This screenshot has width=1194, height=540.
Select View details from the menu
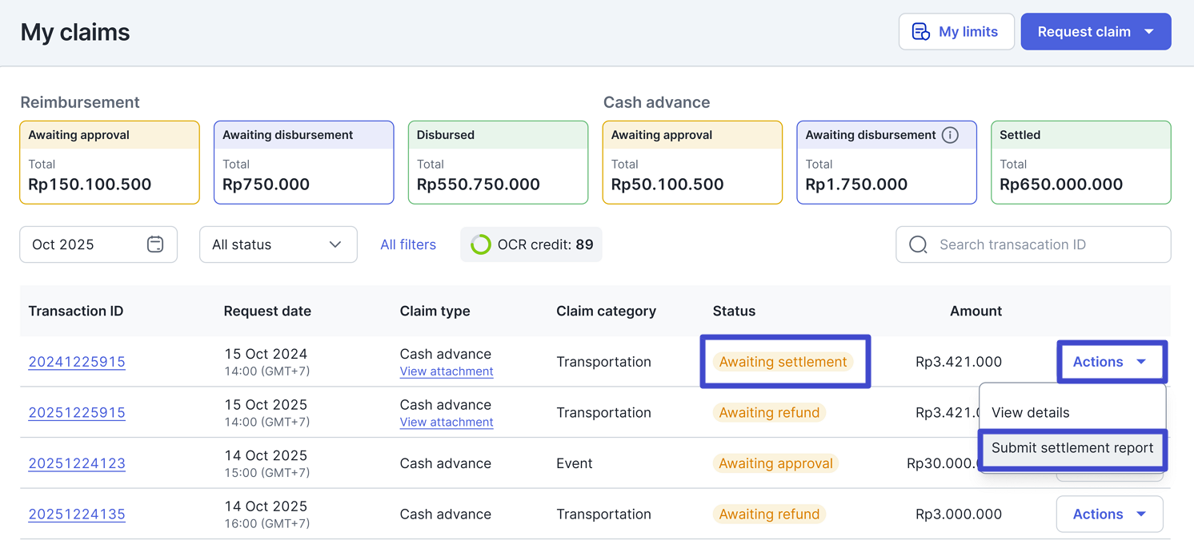[x=1030, y=413]
